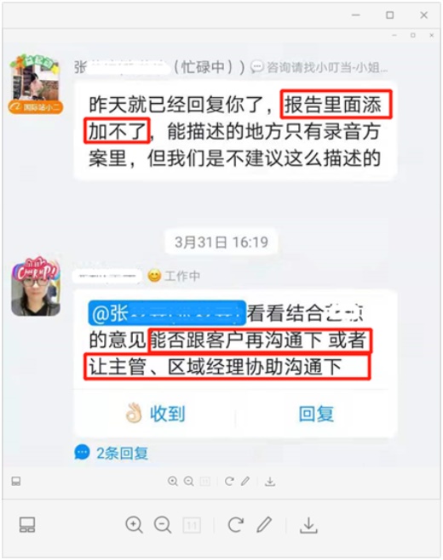Viewport: 443px width, 560px height.
Task: Click the small pencil icon in inner toolbar
Action: click(x=245, y=481)
